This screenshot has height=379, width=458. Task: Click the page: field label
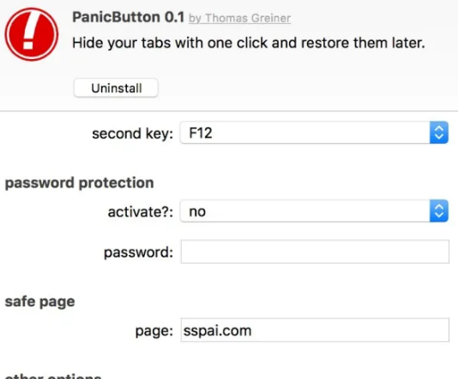[x=154, y=331]
